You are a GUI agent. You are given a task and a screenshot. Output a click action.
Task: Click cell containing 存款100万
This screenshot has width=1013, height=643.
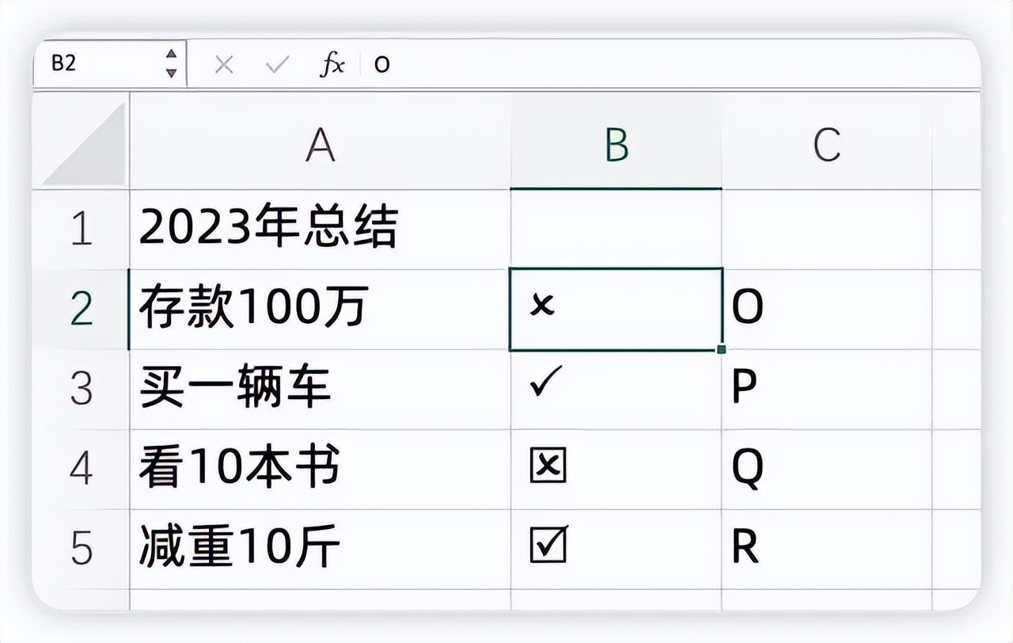pyautogui.click(x=320, y=310)
